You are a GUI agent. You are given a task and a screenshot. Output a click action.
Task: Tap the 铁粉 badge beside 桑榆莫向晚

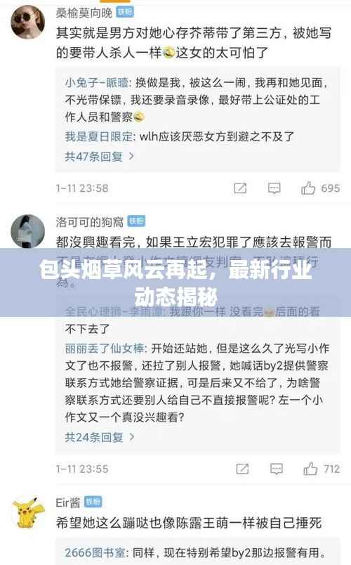125,12
